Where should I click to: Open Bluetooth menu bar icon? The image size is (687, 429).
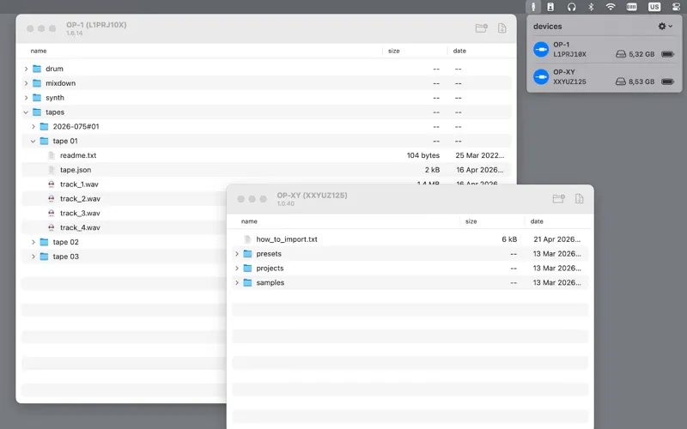tap(591, 7)
